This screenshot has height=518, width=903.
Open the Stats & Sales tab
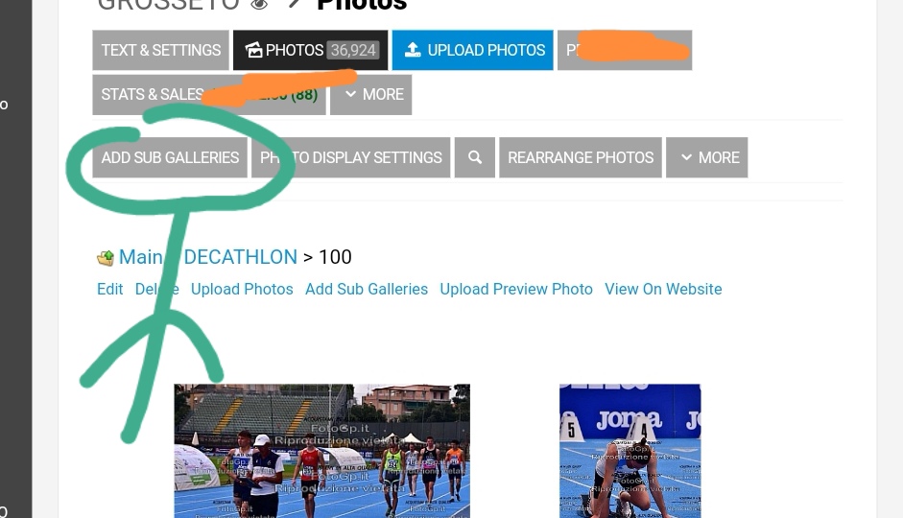point(209,94)
